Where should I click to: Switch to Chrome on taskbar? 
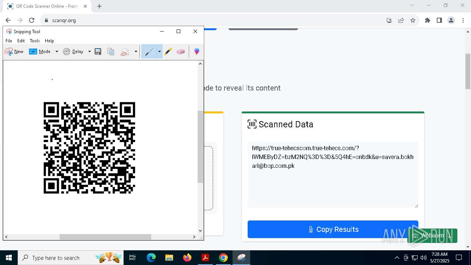pyautogui.click(x=223, y=258)
